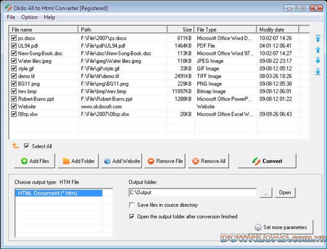The image size is (327, 249).
Task: Select the Robert-Burns.ppt file name
Action: pos(36,99)
